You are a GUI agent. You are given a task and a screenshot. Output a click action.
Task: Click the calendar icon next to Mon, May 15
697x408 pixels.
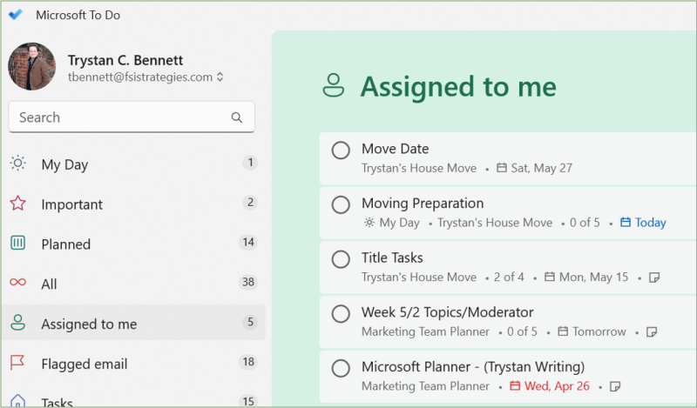pos(550,277)
